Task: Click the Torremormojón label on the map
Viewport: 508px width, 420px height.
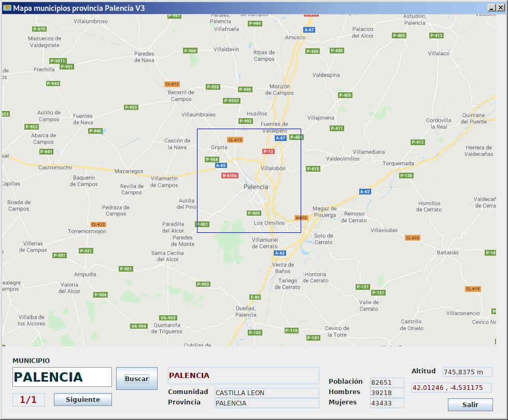Action: pyautogui.click(x=87, y=231)
